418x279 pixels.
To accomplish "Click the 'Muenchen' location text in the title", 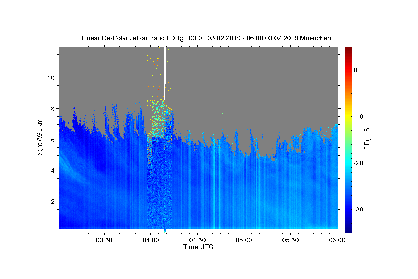I will point(316,38).
